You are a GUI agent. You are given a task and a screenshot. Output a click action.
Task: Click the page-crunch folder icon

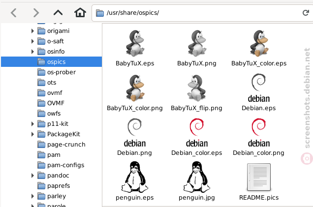click(x=41, y=145)
